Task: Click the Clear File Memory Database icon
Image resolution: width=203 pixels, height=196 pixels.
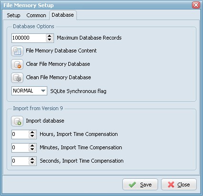Action: pos(17,64)
